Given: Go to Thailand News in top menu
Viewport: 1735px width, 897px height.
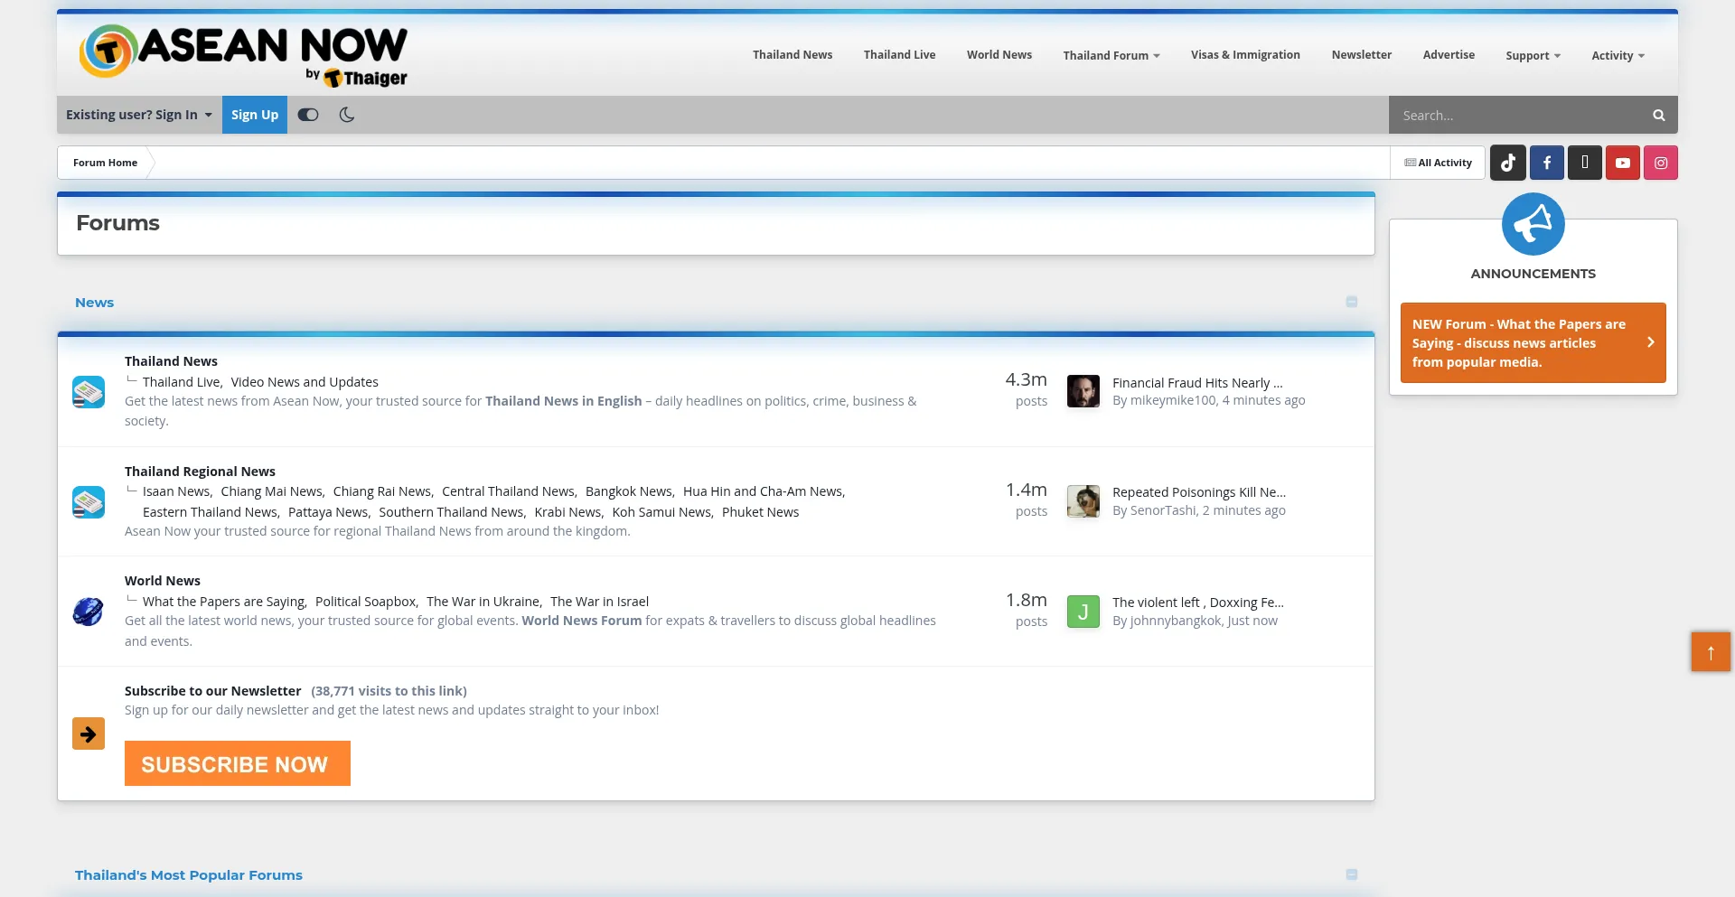Looking at the screenshot, I should click(792, 55).
